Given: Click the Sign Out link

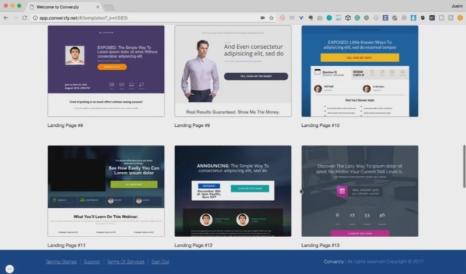Looking at the screenshot, I should coord(160,262).
